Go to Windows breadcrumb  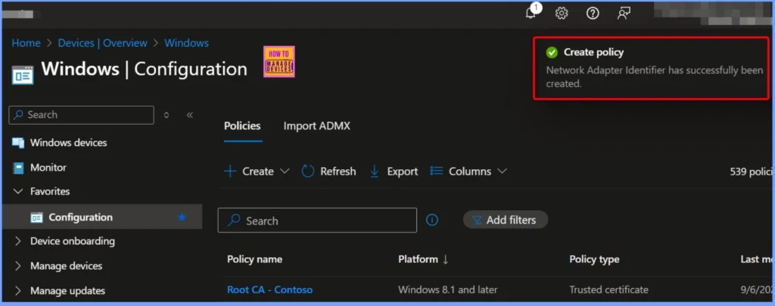click(x=186, y=43)
